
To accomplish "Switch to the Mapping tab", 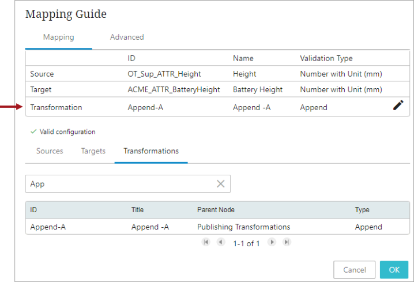I will pos(59,37).
